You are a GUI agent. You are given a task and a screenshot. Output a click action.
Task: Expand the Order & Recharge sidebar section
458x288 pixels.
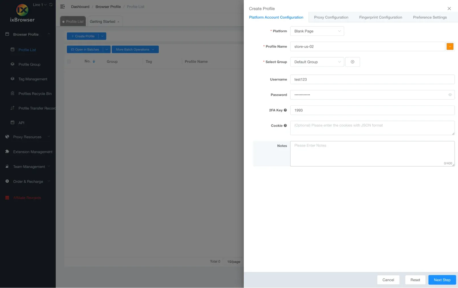click(x=49, y=181)
